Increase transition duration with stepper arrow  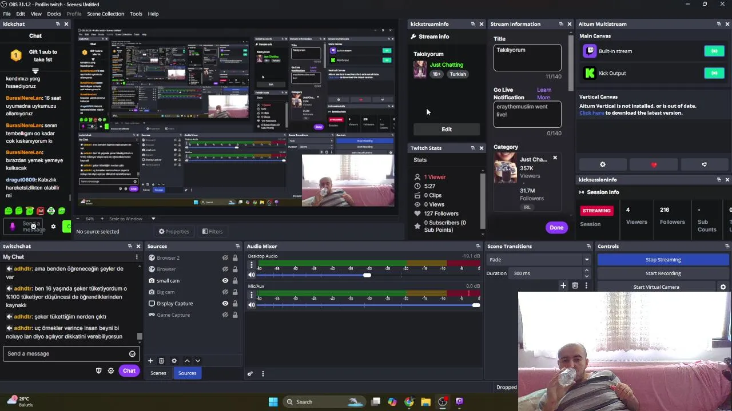click(x=586, y=271)
